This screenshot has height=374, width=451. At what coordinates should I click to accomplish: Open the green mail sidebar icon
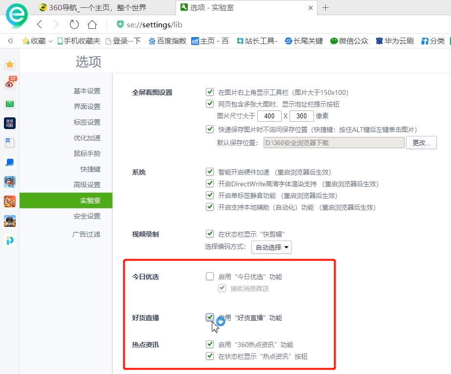[x=9, y=104]
